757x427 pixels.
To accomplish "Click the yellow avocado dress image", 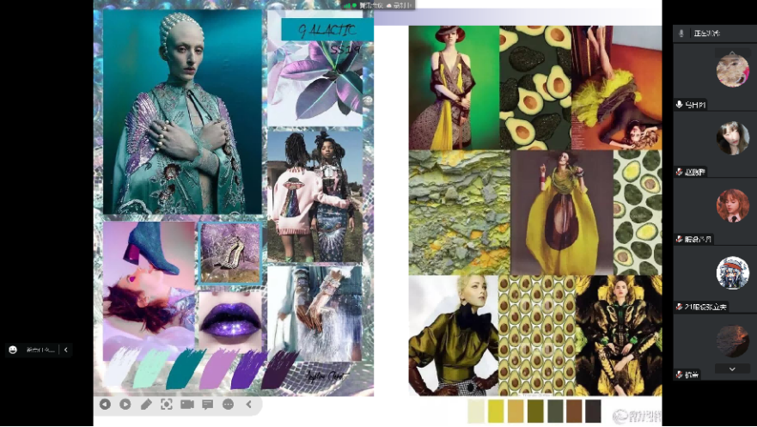I will point(561,213).
